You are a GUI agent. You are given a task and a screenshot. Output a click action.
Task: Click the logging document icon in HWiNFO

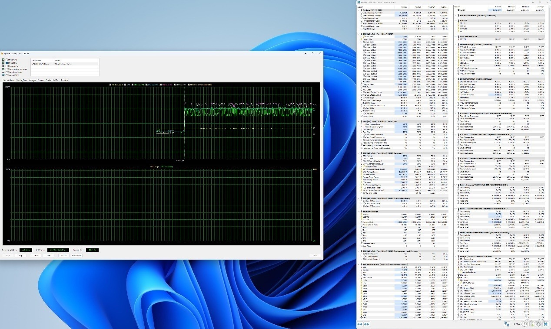click(x=531, y=324)
